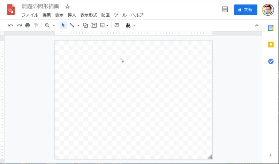Open Google Keep in the side panel
This screenshot has width=279, height=164.
(271, 45)
